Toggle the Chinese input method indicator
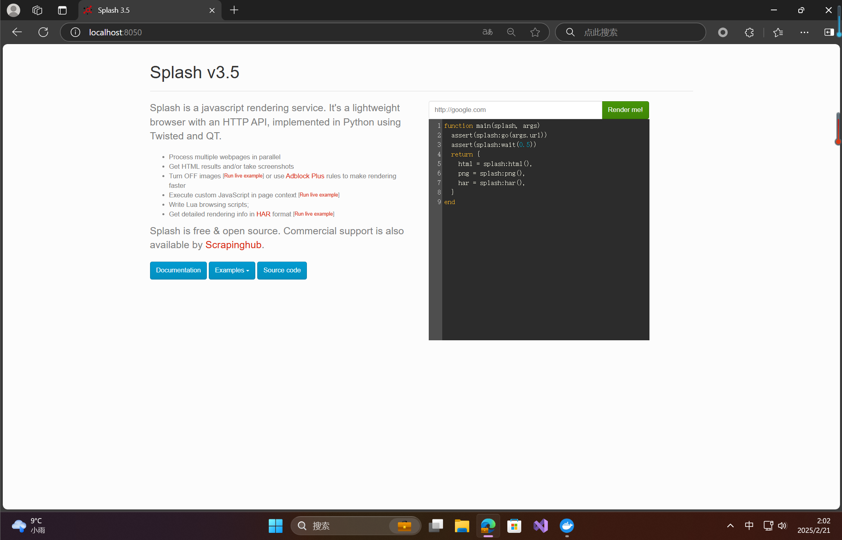This screenshot has width=842, height=540. tap(749, 526)
